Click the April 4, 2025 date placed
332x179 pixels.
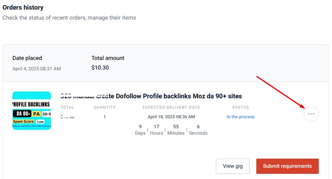36,69
